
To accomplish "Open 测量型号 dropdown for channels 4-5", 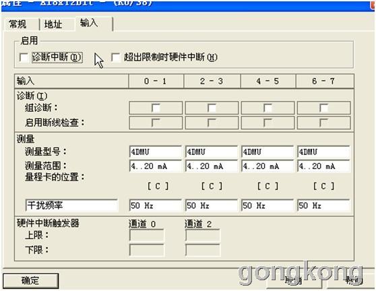I will (x=268, y=152).
